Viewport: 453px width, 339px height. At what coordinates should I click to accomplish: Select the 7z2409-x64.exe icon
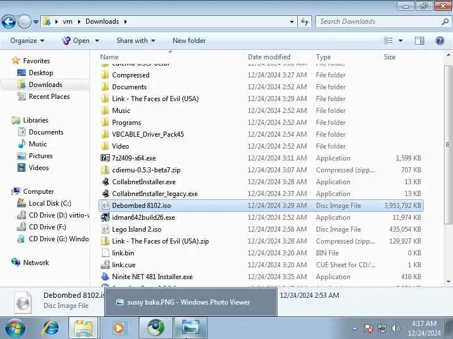tap(105, 158)
